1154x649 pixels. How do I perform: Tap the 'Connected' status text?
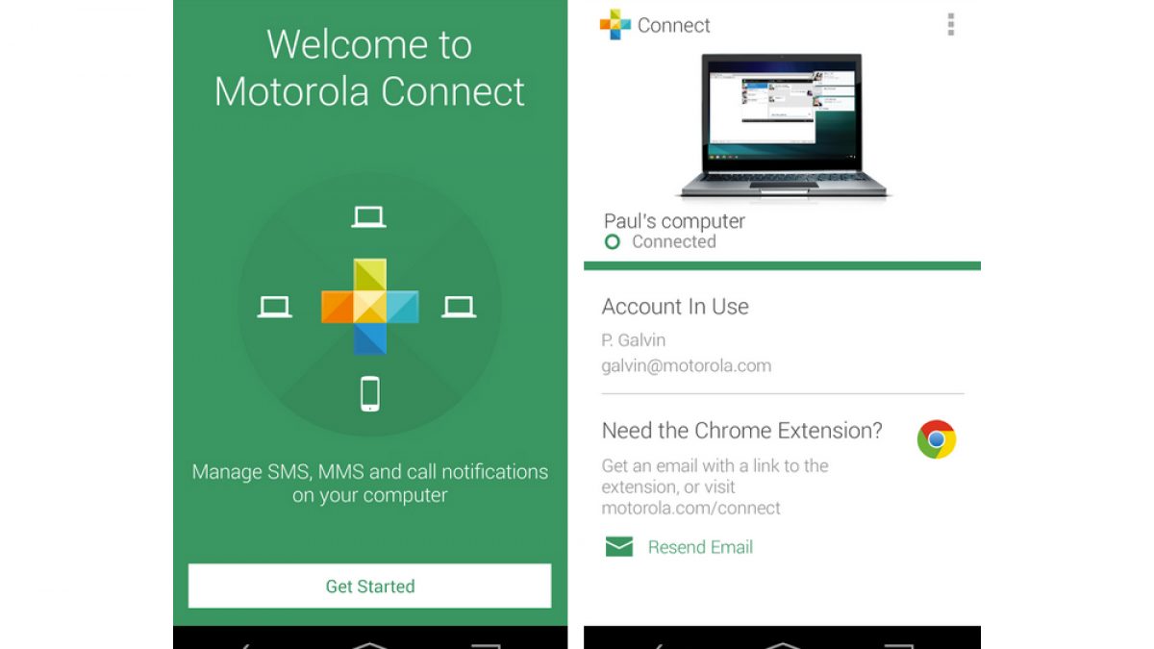tap(673, 242)
